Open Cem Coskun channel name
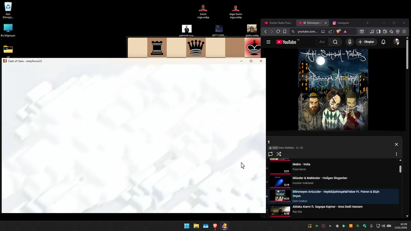The height and width of the screenshot is (231, 411). pos(300,201)
